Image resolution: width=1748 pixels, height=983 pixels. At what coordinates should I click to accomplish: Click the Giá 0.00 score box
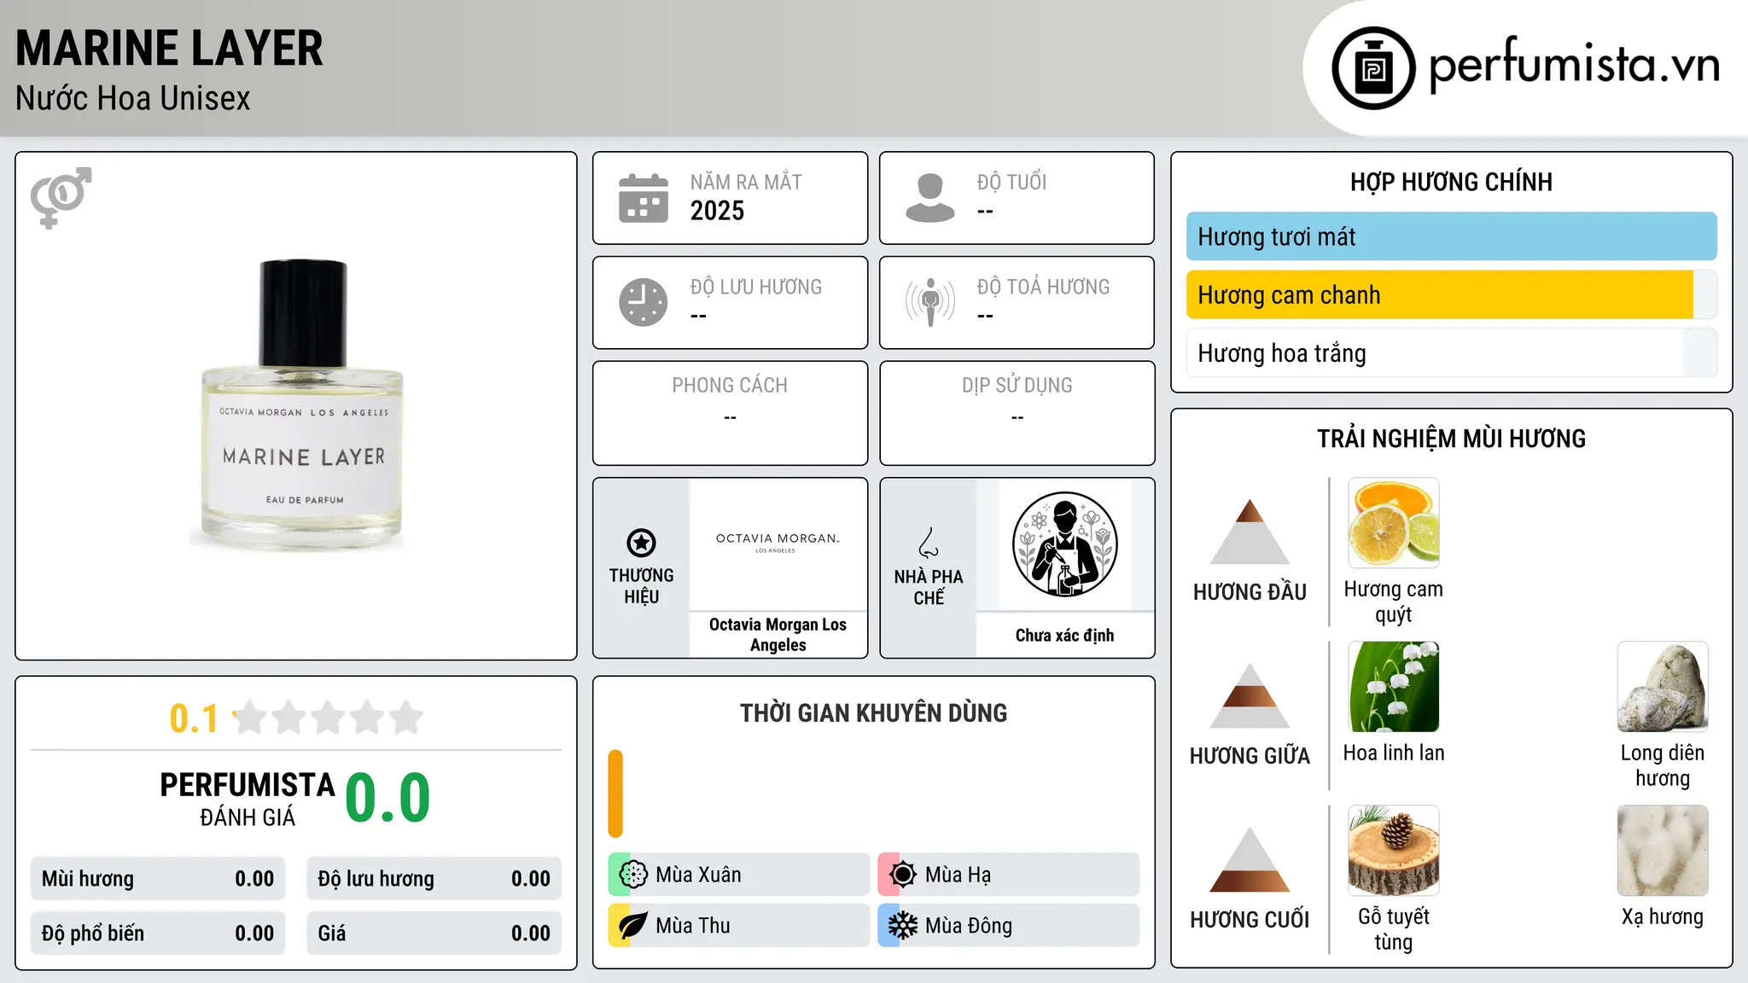click(x=434, y=934)
